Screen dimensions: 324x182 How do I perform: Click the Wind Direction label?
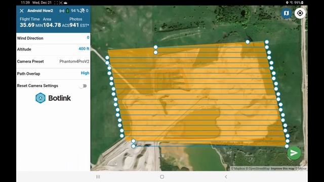(x=30, y=38)
